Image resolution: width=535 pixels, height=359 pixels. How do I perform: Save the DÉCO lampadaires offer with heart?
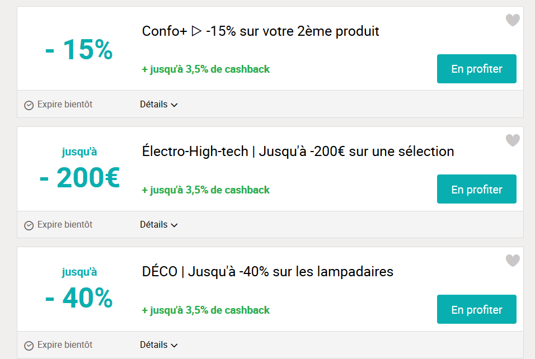(x=513, y=261)
